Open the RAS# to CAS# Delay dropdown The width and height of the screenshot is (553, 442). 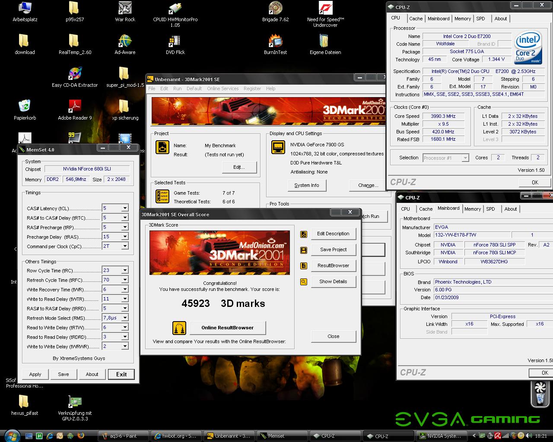[124, 218]
